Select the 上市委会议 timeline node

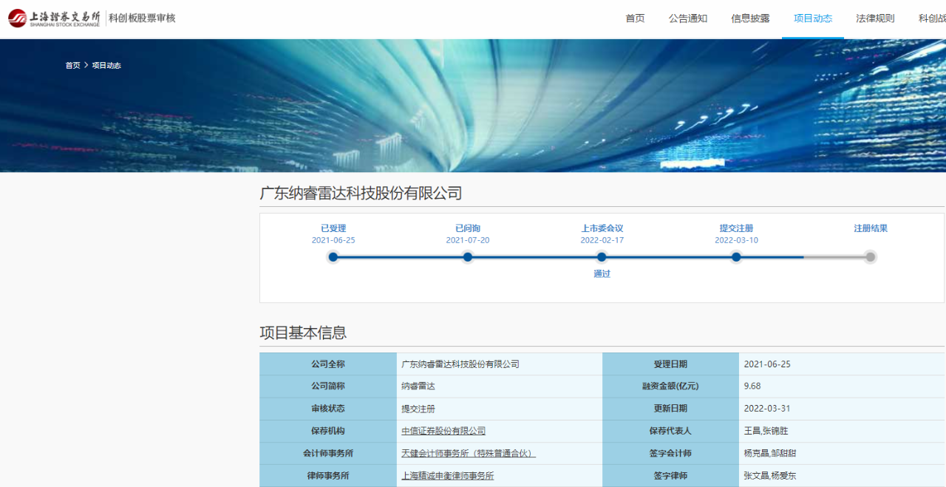pyautogui.click(x=602, y=257)
